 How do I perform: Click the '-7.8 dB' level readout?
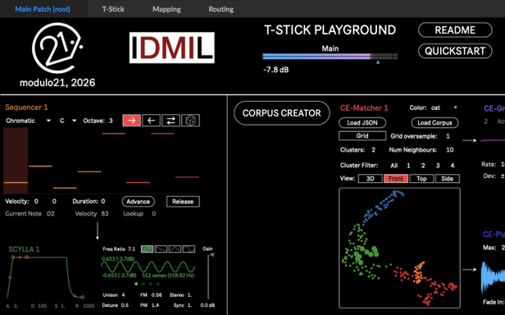276,70
